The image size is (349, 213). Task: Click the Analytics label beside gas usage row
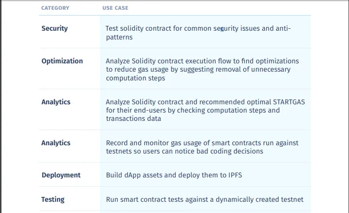[56, 143]
